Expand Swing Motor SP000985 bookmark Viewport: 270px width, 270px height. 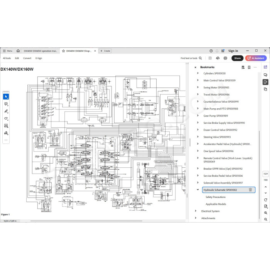197,87
